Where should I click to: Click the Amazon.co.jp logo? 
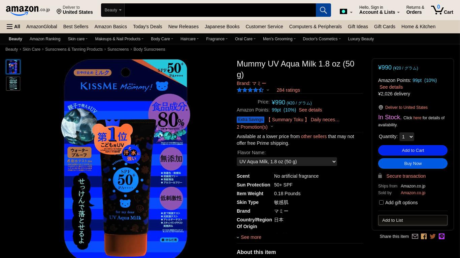(x=28, y=10)
